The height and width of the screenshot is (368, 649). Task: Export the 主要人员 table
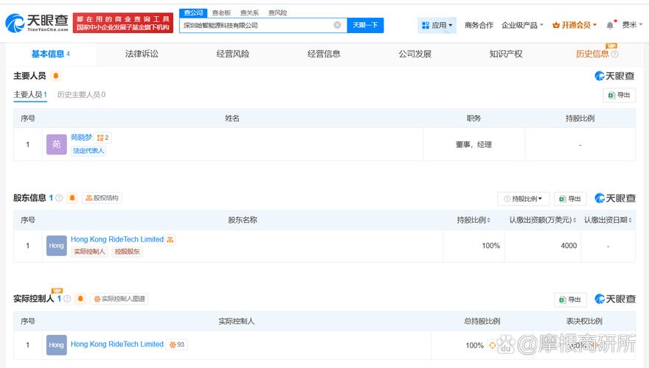[619, 95]
